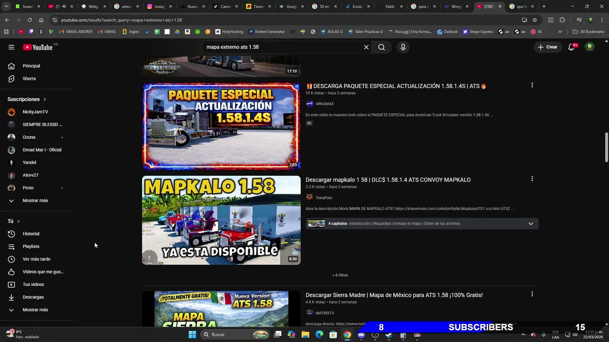Viewport: 609px width, 342px height.
Task: Show more bookmarks with overflow chevron
Action: [x=560, y=32]
